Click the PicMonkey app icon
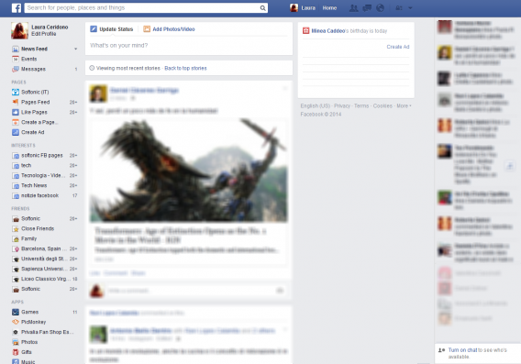This screenshot has width=521, height=364. [16, 322]
